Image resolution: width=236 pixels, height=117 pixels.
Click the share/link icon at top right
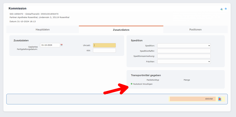221,9
